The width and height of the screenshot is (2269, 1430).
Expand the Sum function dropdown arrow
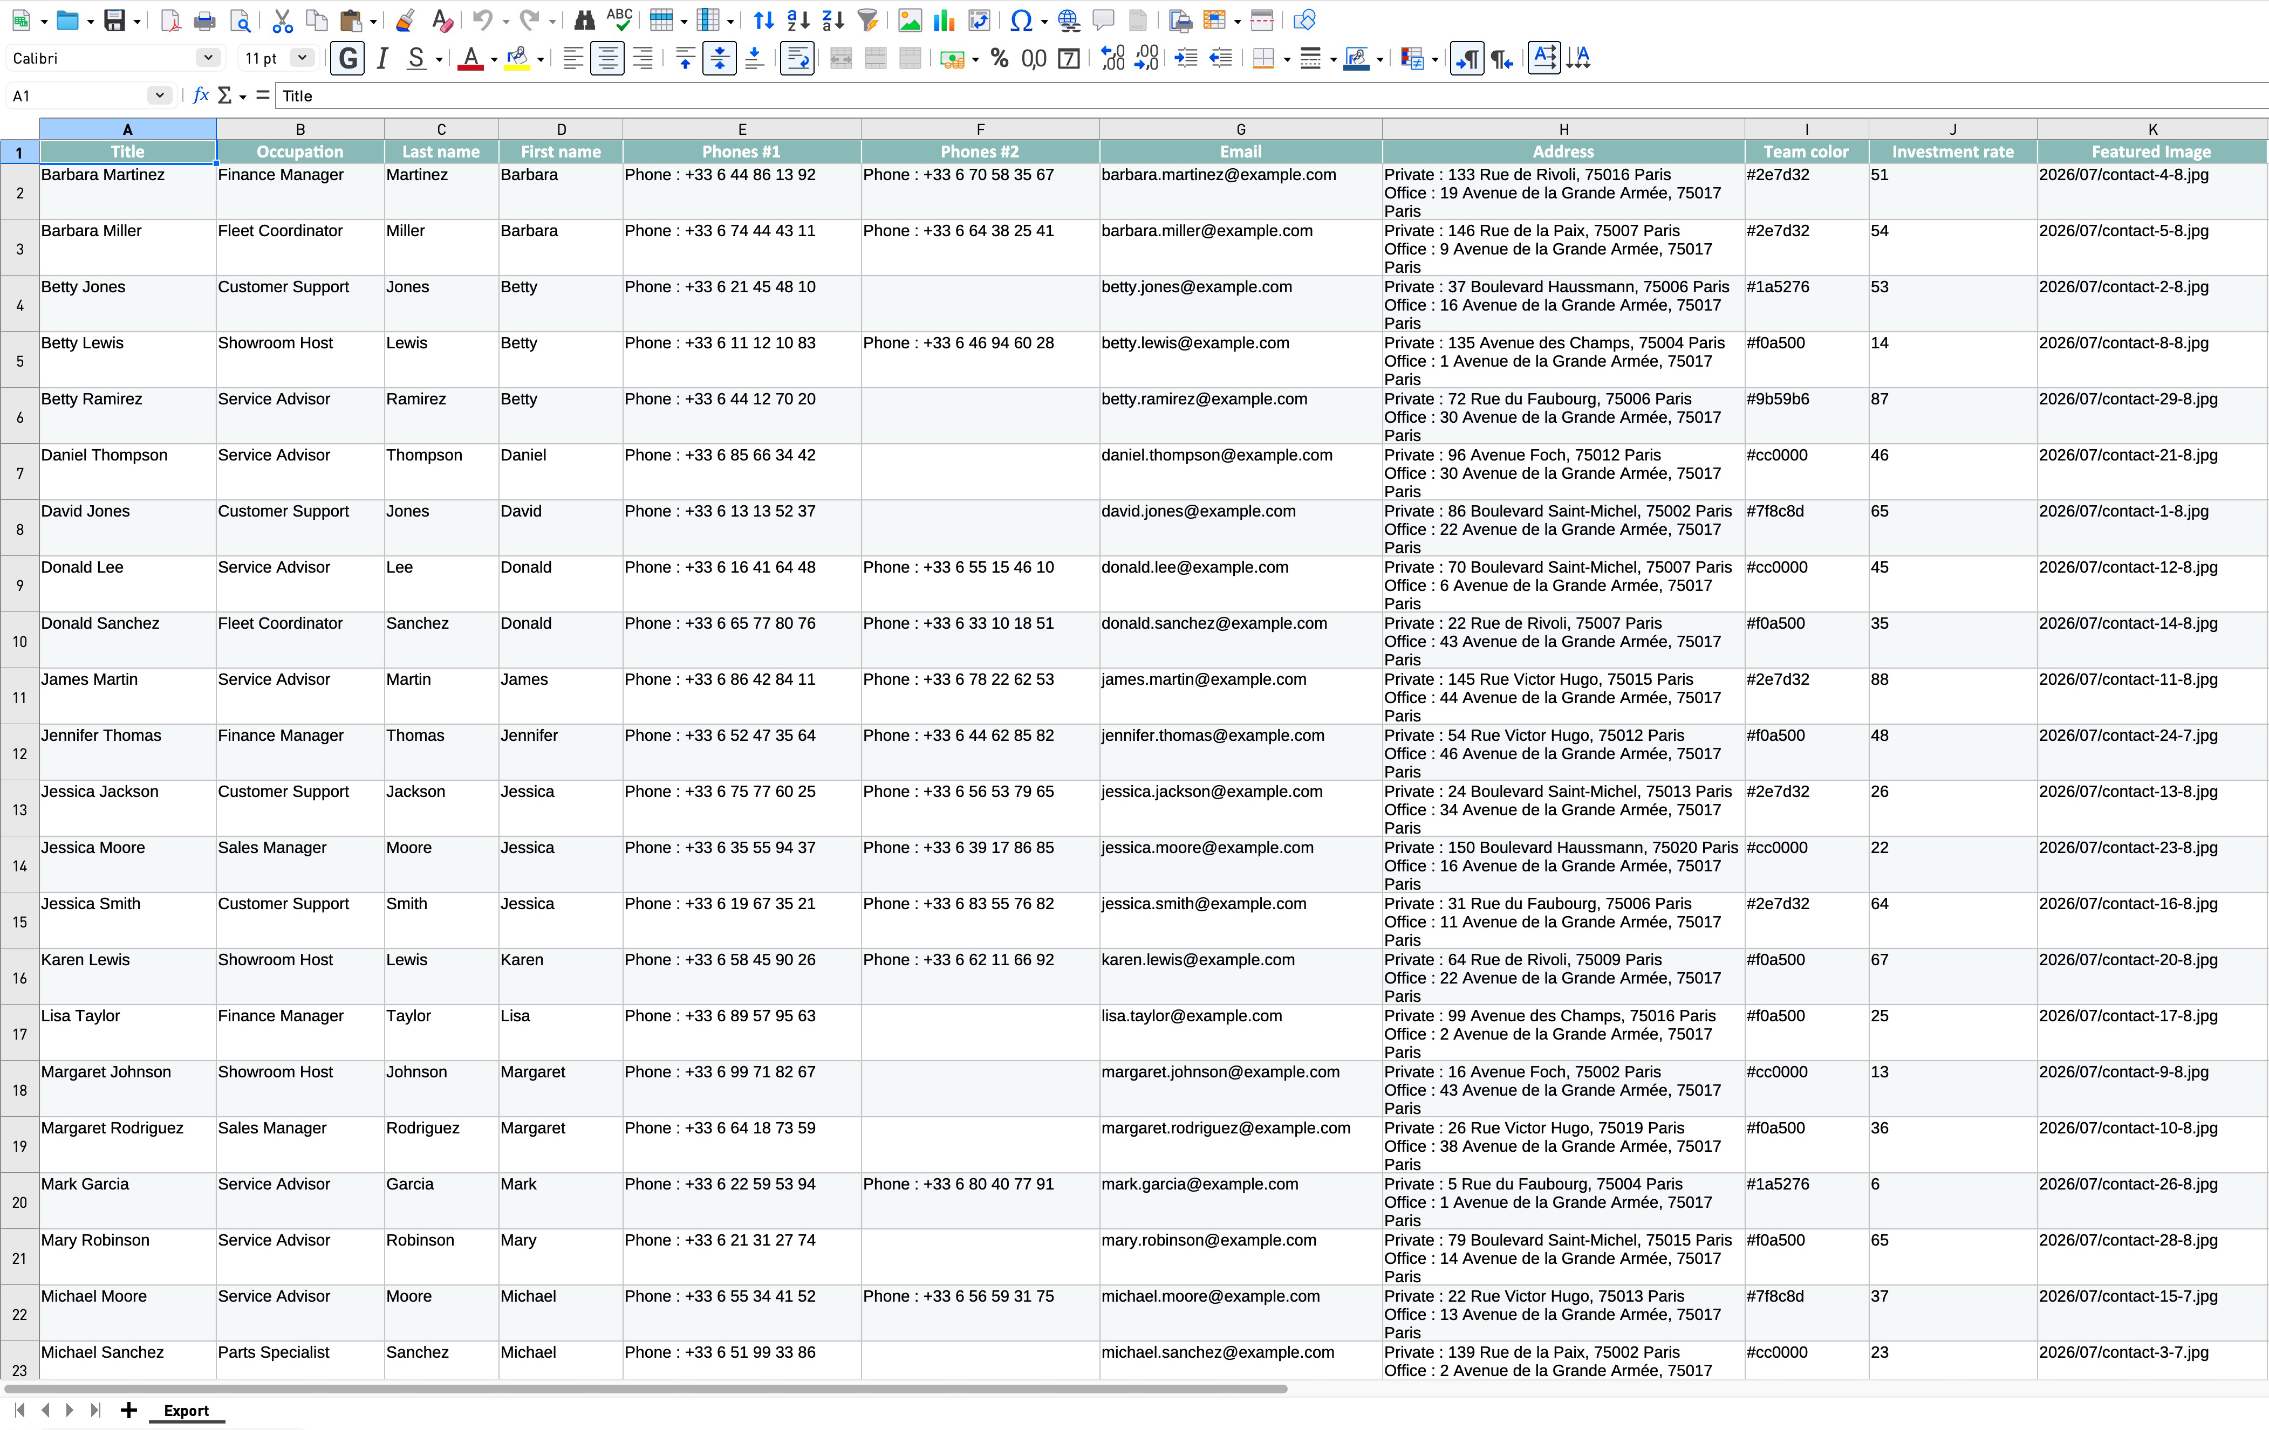pyautogui.click(x=242, y=96)
